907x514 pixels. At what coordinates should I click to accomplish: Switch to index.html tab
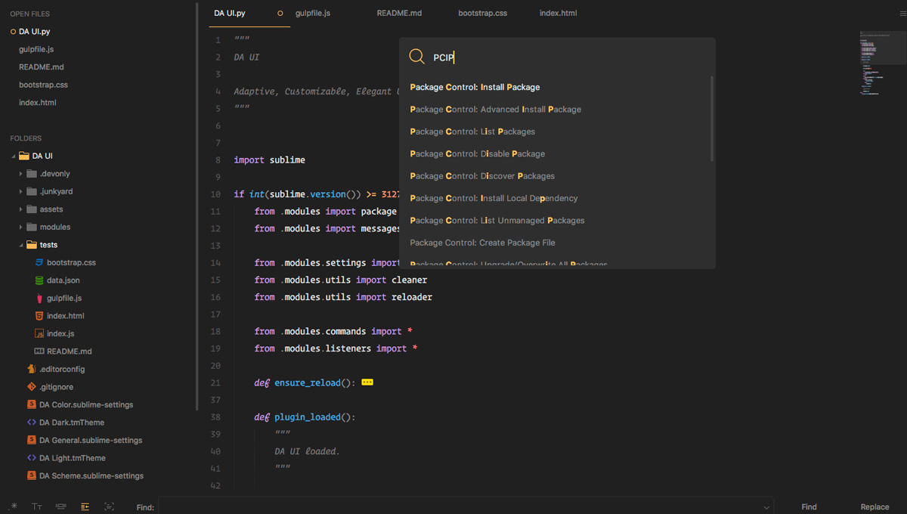coord(558,14)
